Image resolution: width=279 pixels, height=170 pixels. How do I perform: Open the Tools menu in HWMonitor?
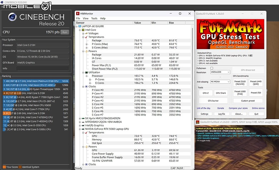[94, 19]
